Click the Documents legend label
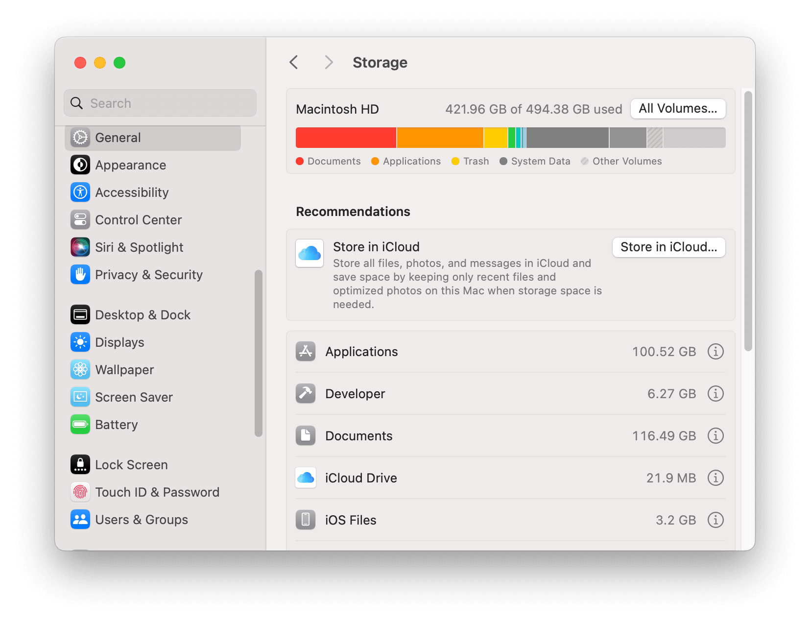 coord(334,161)
